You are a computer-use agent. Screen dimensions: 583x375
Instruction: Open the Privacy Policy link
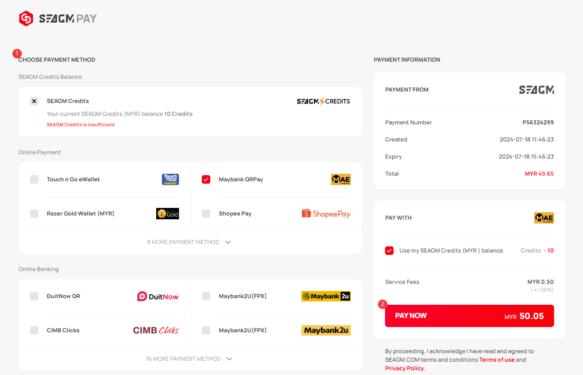point(404,368)
